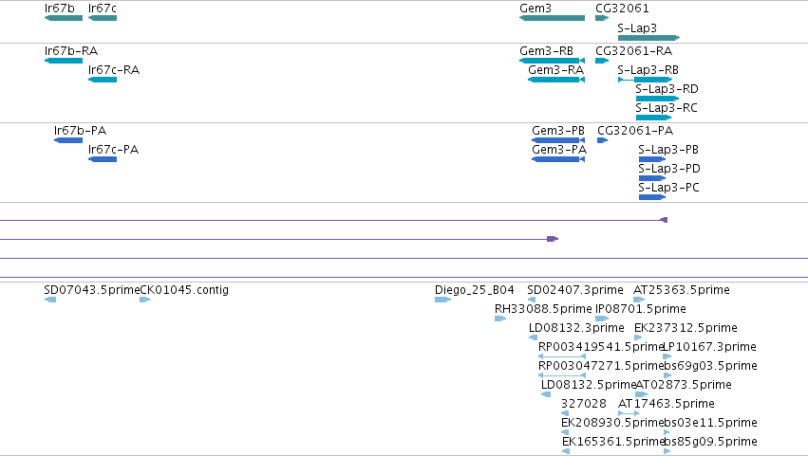Click the RP003047271.5prime feature

562,375
